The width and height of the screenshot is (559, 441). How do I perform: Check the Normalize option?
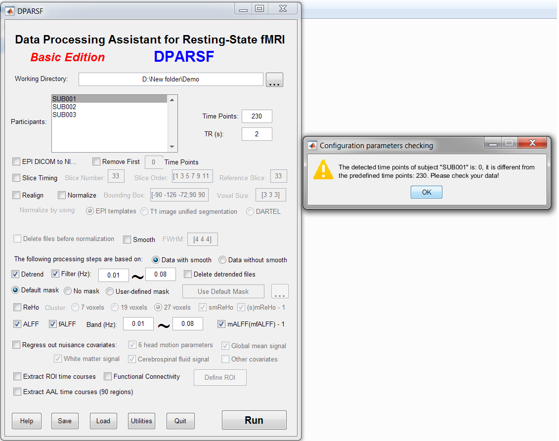[62, 195]
